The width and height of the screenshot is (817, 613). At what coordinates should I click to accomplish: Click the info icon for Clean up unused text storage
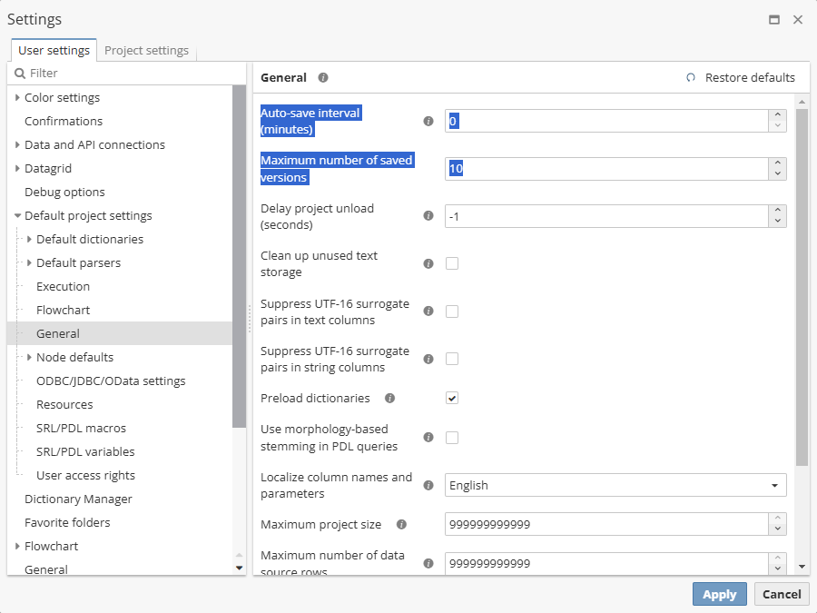point(428,263)
